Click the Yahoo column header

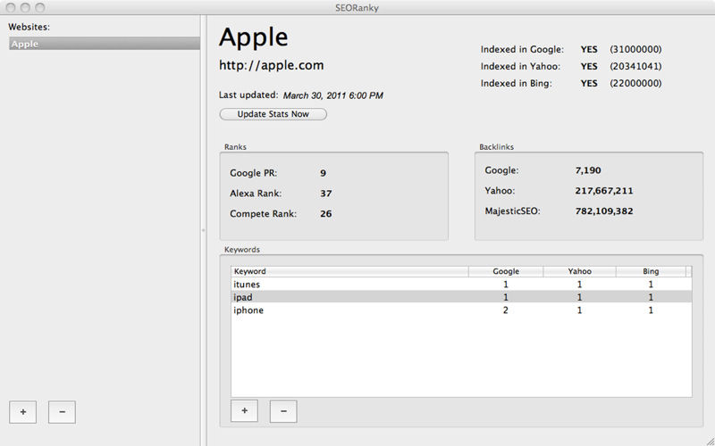point(579,271)
